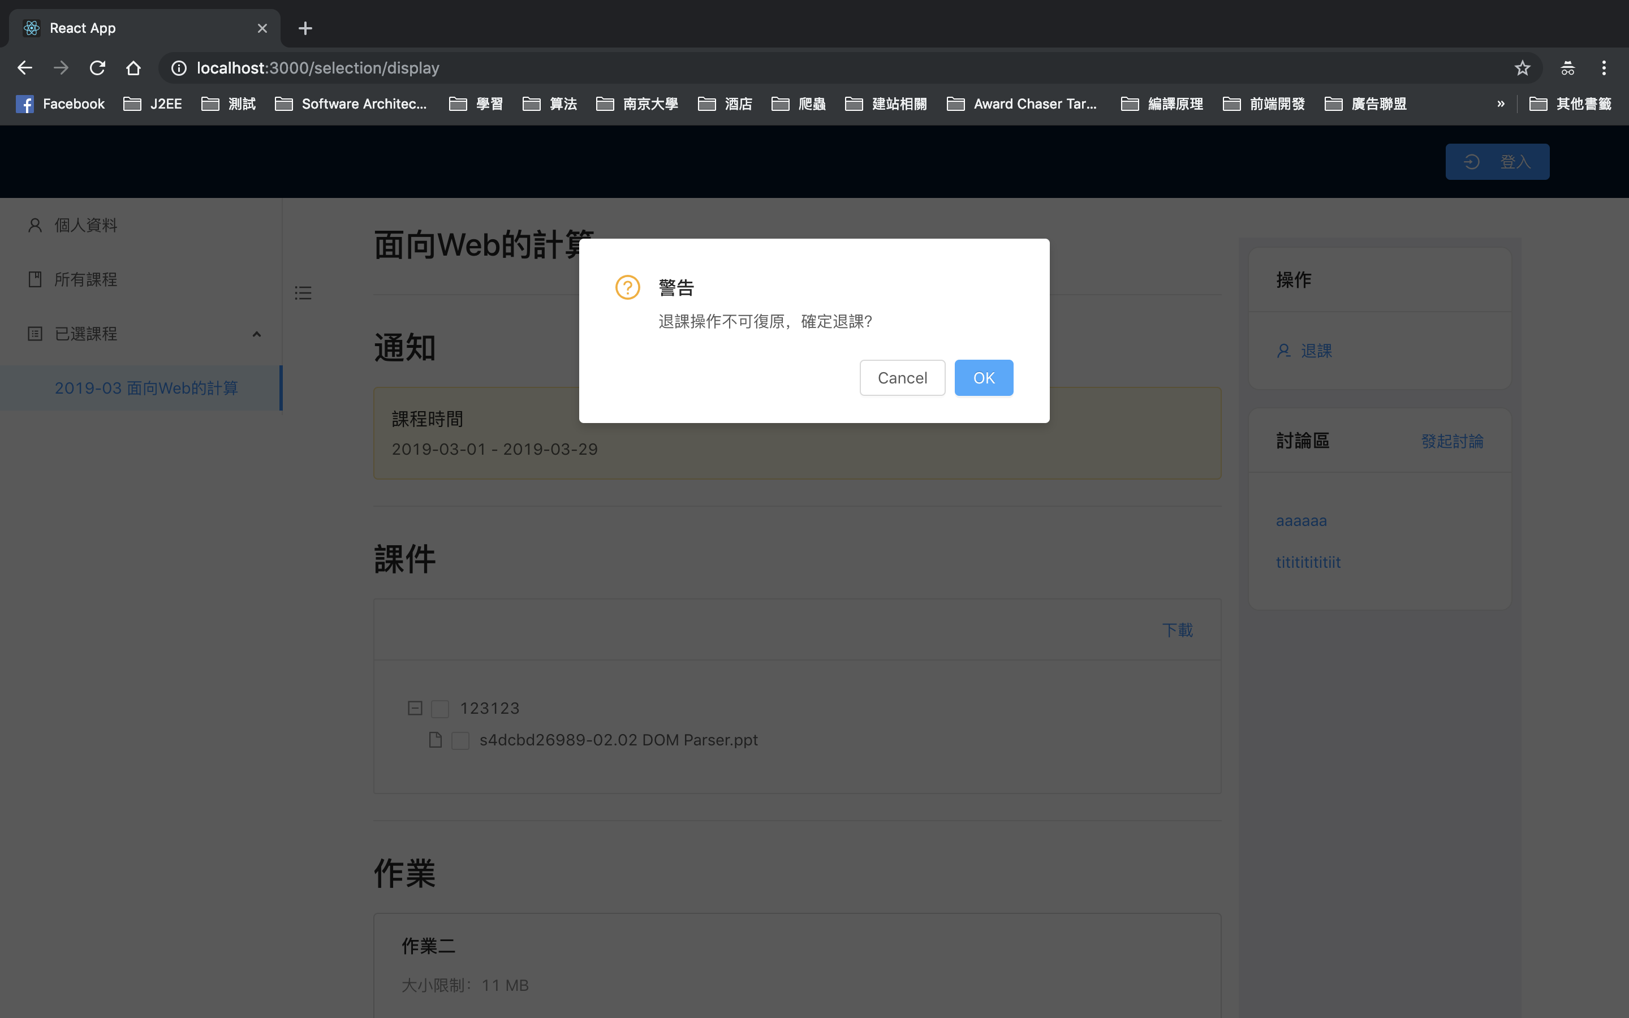Collapse the 已選課程 submenu arrow
The image size is (1629, 1018).
(256, 334)
